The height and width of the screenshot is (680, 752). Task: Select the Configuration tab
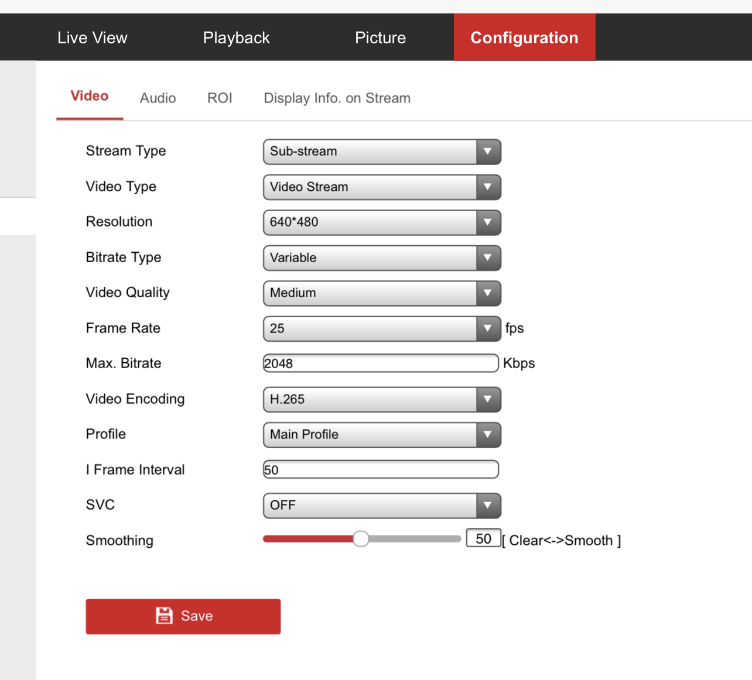coord(524,37)
